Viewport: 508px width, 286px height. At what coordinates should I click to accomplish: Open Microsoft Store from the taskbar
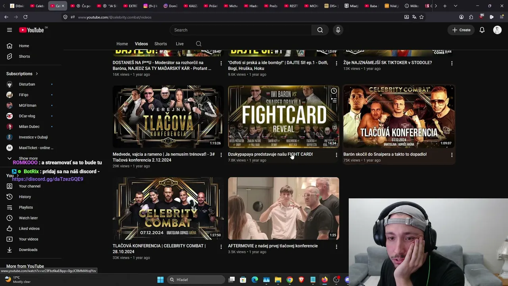pos(243,280)
